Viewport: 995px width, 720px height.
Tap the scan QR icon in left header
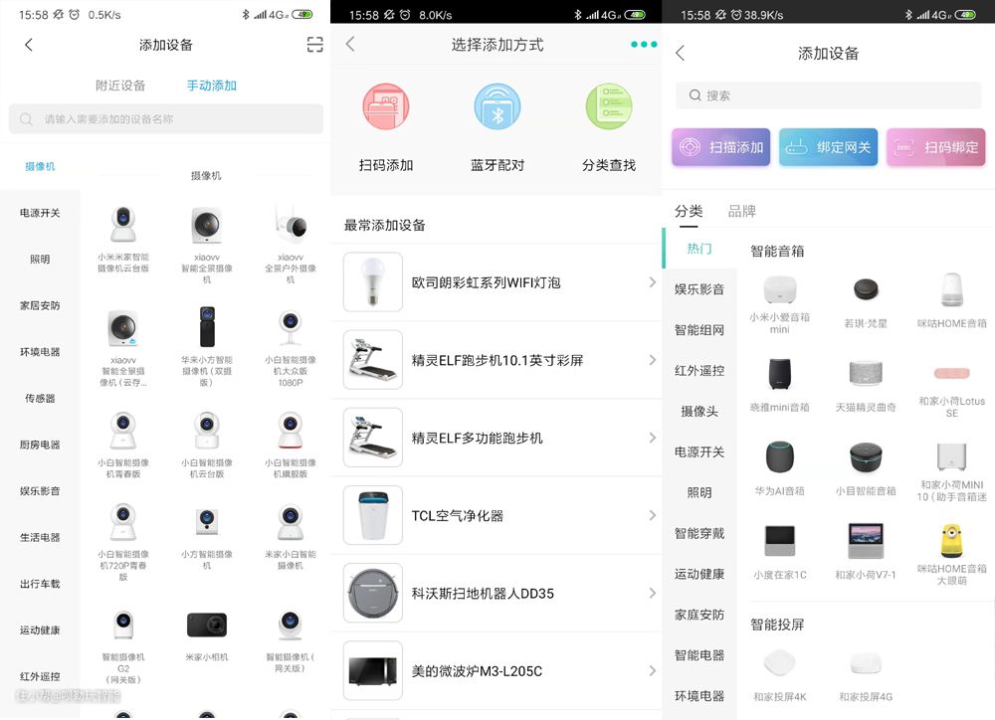tap(314, 45)
